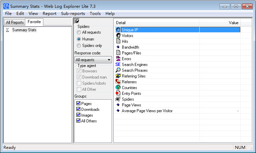Switch to the All Reports tab

(15, 22)
